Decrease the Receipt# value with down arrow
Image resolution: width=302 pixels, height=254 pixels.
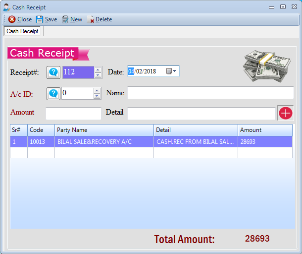[x=98, y=75]
